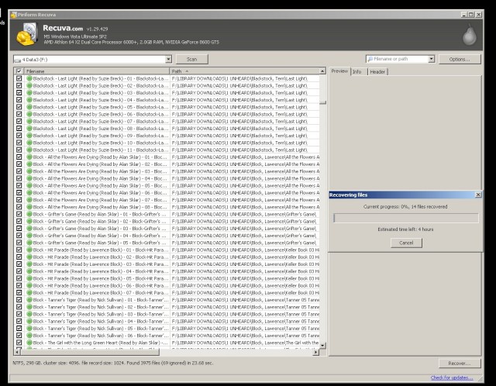Click 'Current progress: 0%, 14 files recovered' text
Image resolution: width=496 pixels, height=386 pixels.
(x=405, y=207)
